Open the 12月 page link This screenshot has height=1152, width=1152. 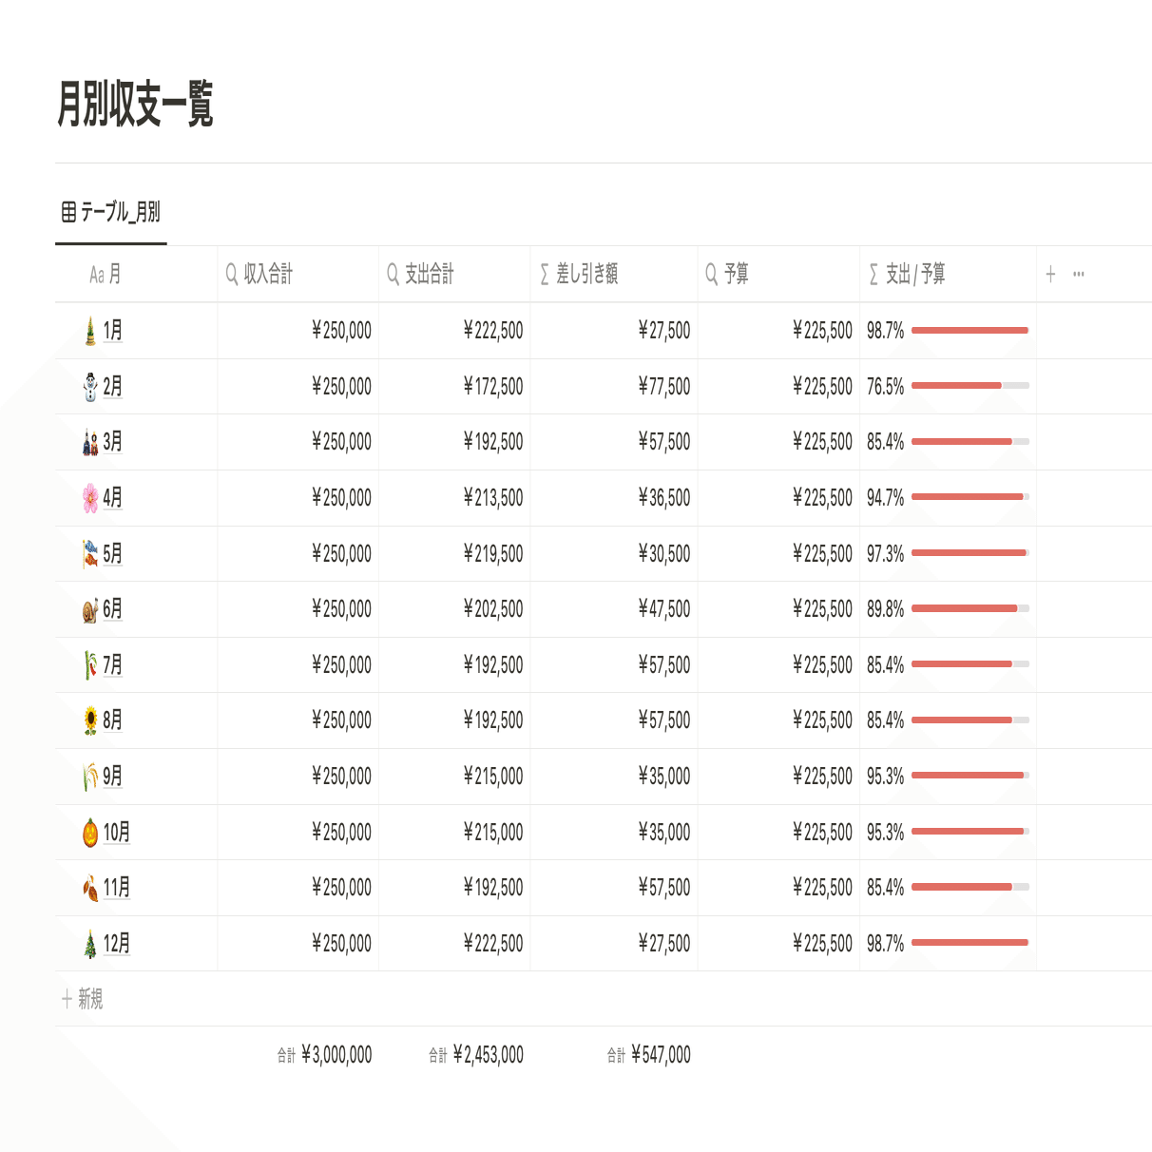click(x=116, y=944)
